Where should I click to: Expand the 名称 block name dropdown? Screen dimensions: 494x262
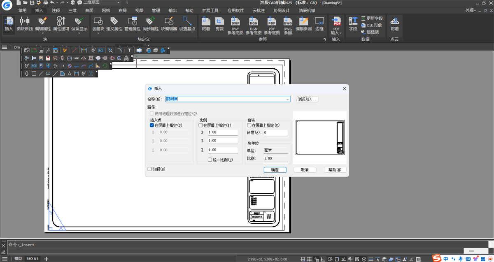coord(287,99)
